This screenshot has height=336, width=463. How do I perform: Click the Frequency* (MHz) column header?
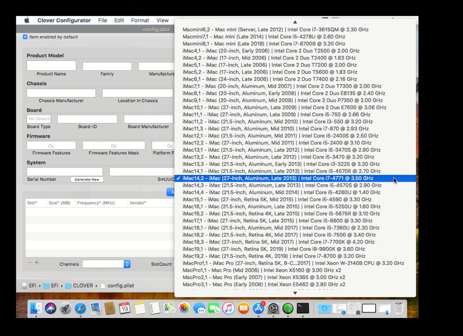coord(96,203)
